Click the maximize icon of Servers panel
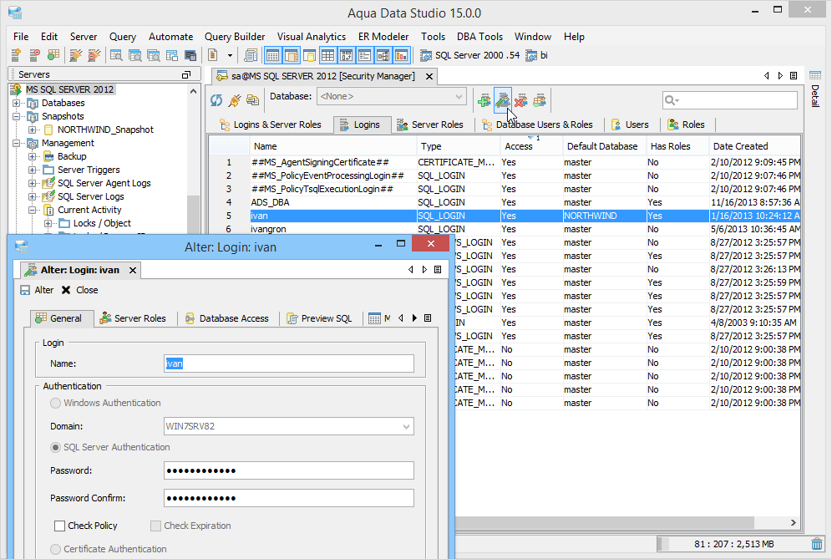832x559 pixels. coord(185,75)
